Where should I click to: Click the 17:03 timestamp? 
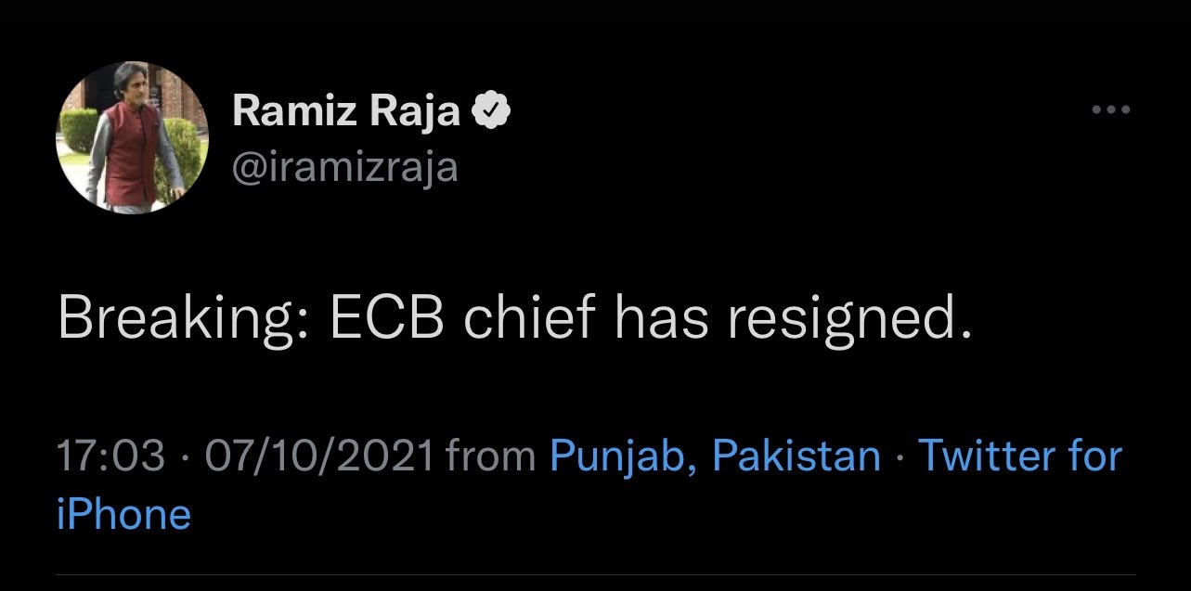(112, 456)
